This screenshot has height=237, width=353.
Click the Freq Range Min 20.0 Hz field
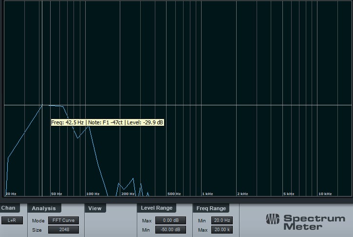pyautogui.click(x=222, y=220)
